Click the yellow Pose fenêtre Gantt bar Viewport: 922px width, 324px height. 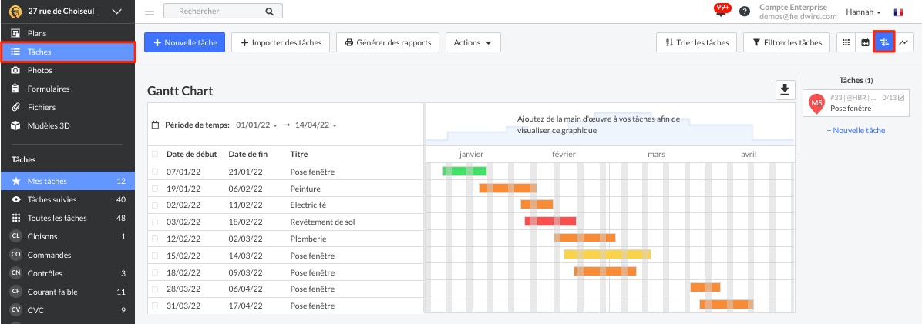pyautogui.click(x=607, y=254)
